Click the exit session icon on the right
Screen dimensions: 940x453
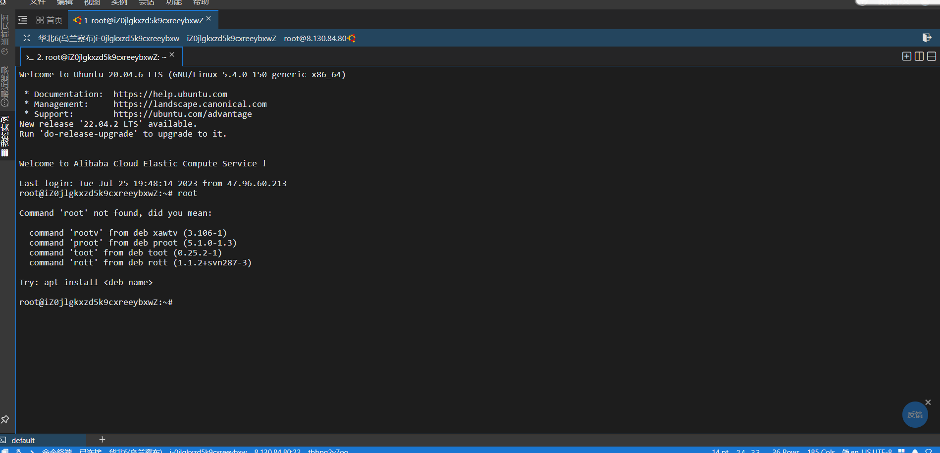click(x=927, y=38)
